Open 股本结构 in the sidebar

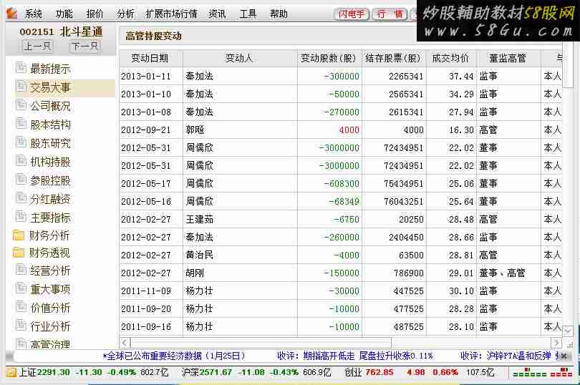pyautogui.click(x=50, y=125)
